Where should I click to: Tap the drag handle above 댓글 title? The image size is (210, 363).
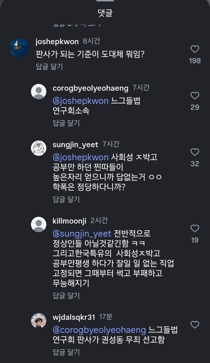pyautogui.click(x=105, y=1)
